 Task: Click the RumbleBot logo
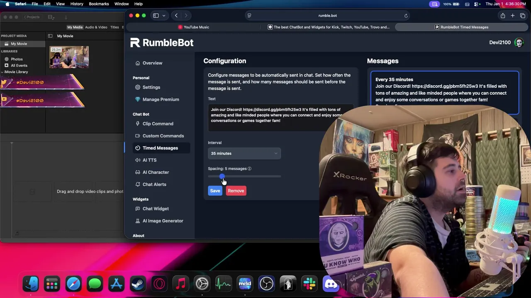162,43
